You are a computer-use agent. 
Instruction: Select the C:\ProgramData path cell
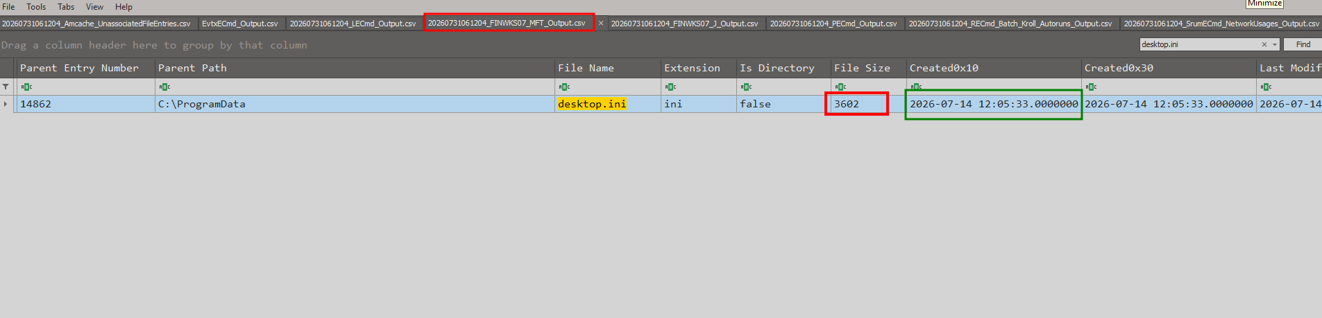coord(355,104)
